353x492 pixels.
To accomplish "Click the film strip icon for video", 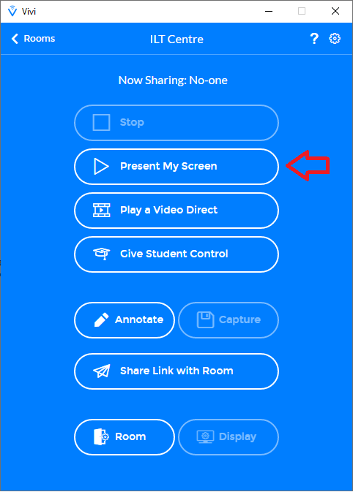I will click(x=102, y=211).
